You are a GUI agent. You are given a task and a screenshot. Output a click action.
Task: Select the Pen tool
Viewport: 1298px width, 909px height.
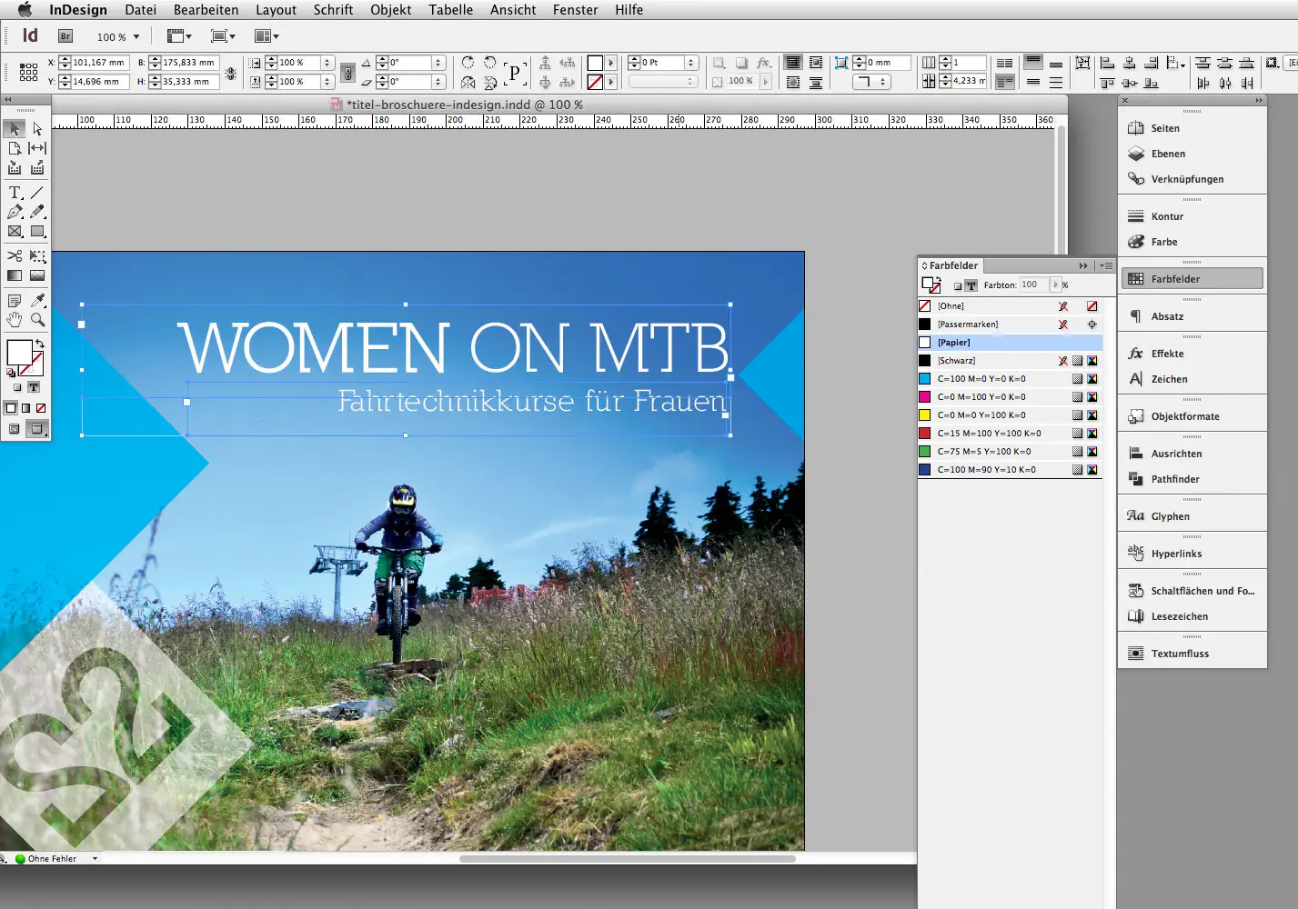click(14, 212)
